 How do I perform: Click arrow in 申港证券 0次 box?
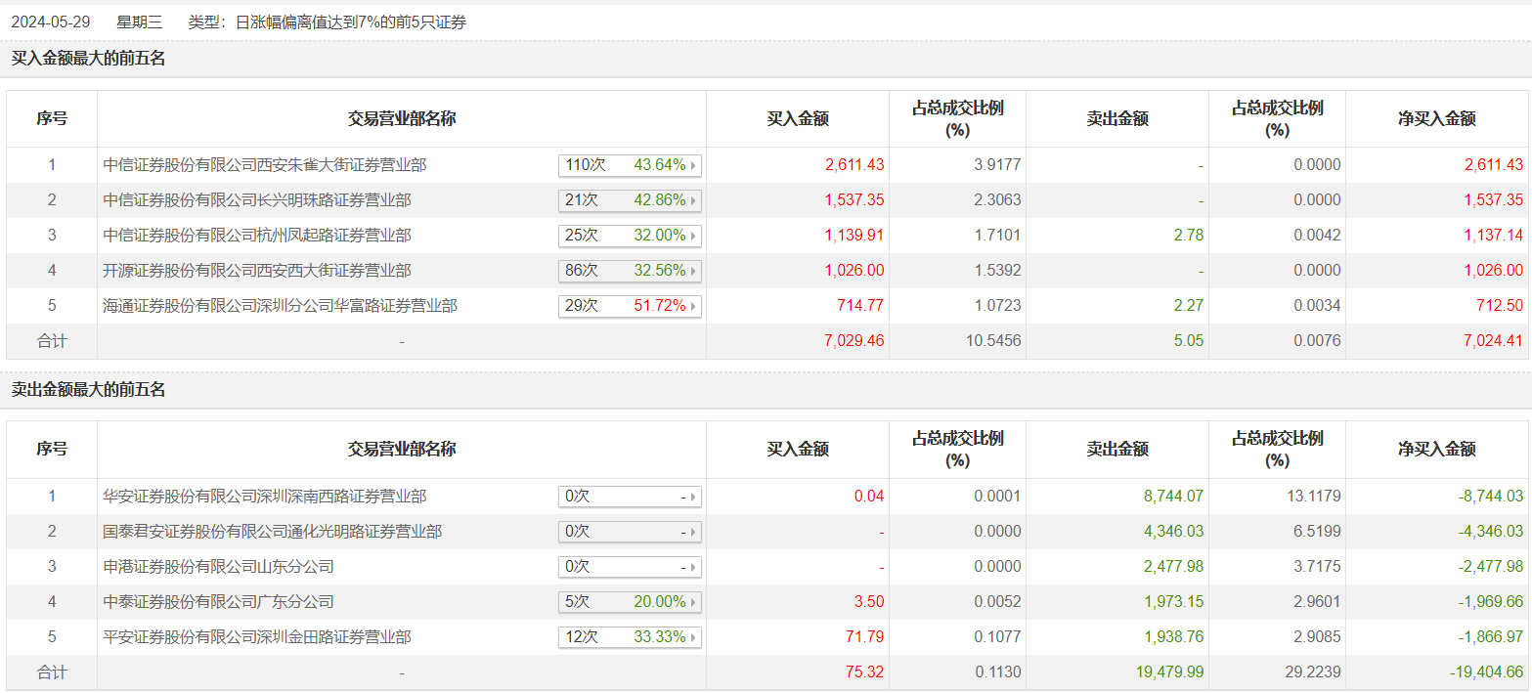click(x=694, y=567)
